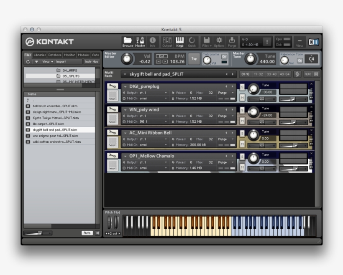Show the Info pane icon
The image size is (343, 275).
(x=152, y=40)
